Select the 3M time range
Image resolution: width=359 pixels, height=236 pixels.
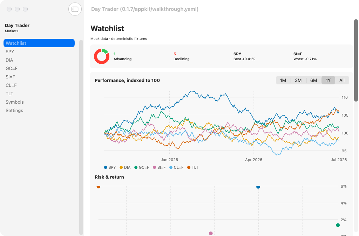pyautogui.click(x=298, y=80)
